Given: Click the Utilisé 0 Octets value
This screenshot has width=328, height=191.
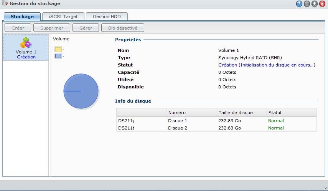Looking at the screenshot, I should (227, 80).
